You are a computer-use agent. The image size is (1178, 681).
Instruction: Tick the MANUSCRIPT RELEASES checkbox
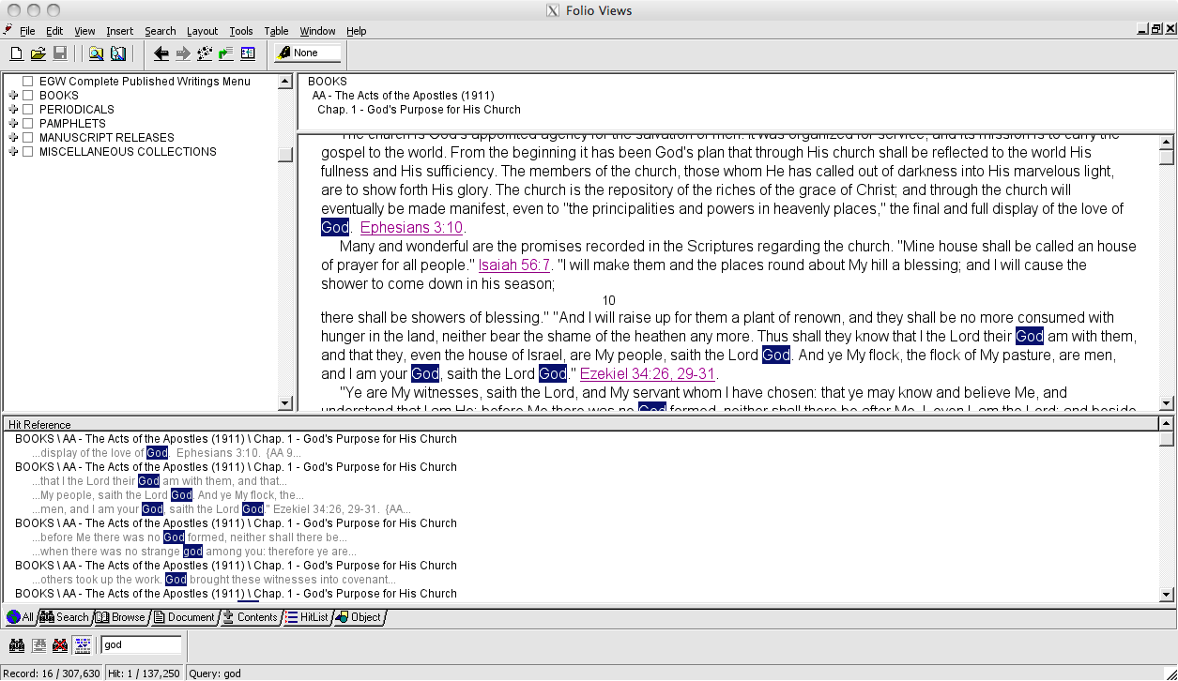click(x=28, y=137)
